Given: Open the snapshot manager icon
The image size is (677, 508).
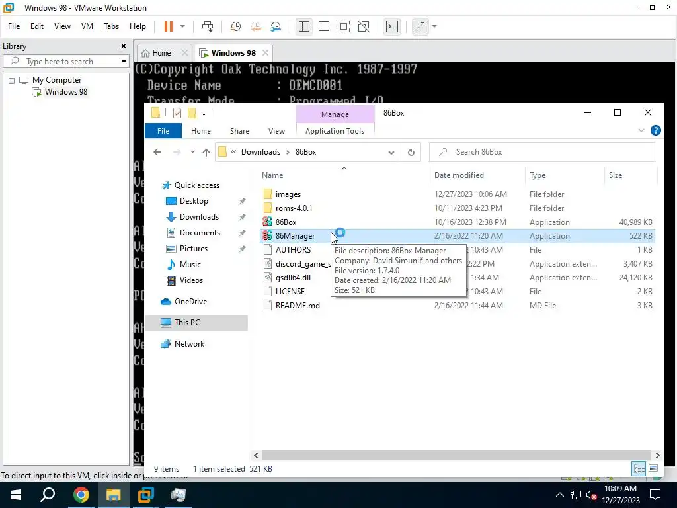Looking at the screenshot, I should tap(276, 26).
